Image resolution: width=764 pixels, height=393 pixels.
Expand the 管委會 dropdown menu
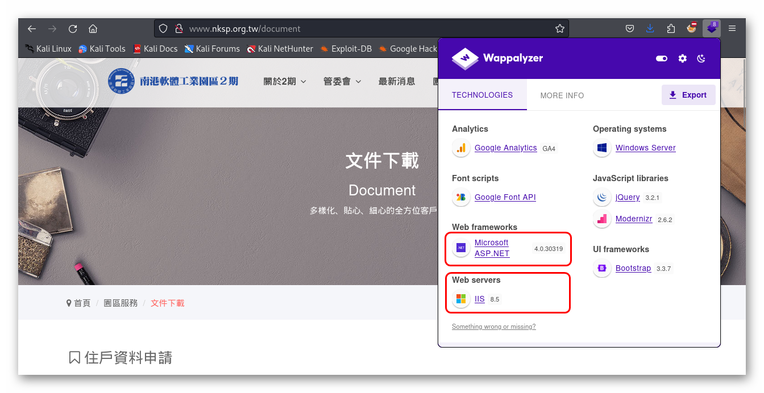coord(342,82)
